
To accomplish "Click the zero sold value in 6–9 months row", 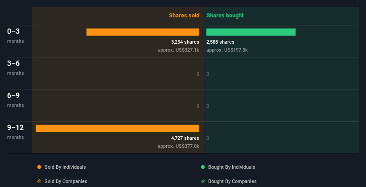I will [x=197, y=106].
